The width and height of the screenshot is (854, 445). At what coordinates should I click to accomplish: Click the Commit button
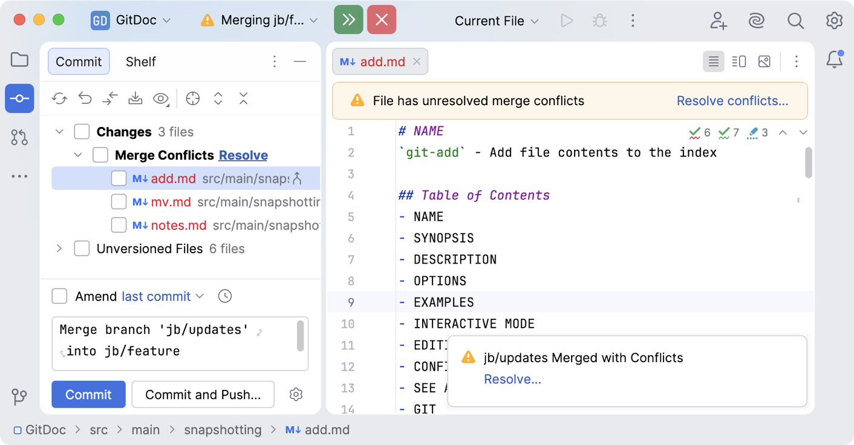point(88,395)
